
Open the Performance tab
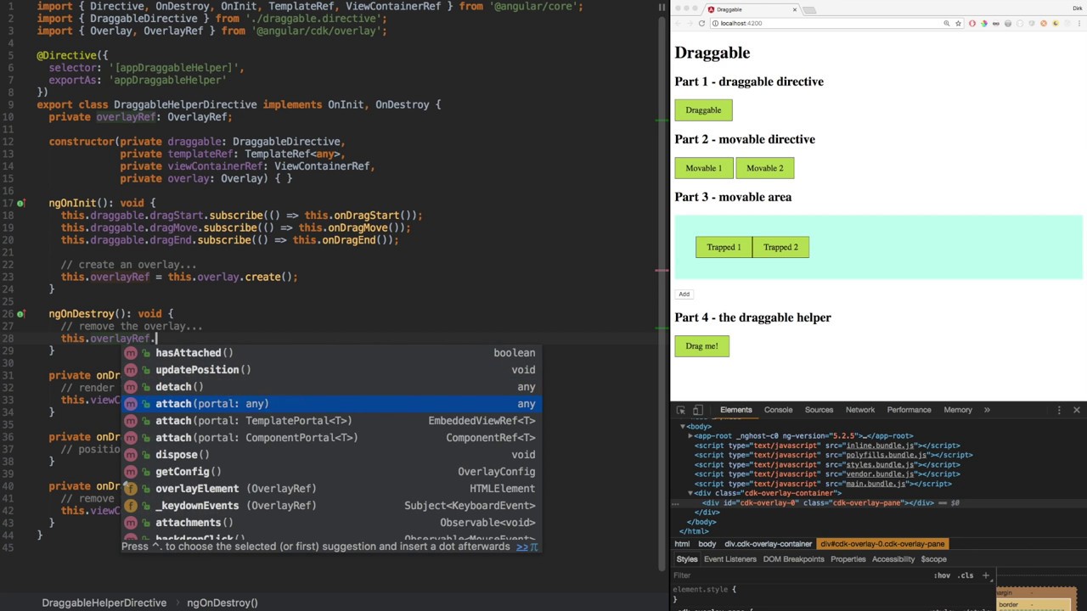pyautogui.click(x=909, y=410)
